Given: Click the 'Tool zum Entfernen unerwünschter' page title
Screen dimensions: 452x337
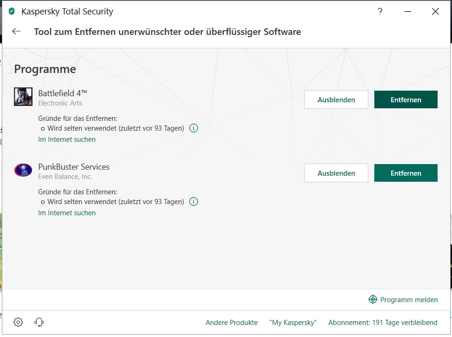Looking at the screenshot, I should tap(167, 32).
